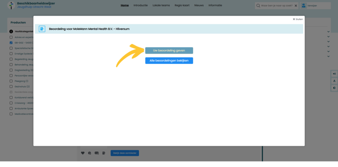Click the Beschikbaarheidswijzer logo icon
Viewport: 338px width, 167px height.
(x=11, y=5)
